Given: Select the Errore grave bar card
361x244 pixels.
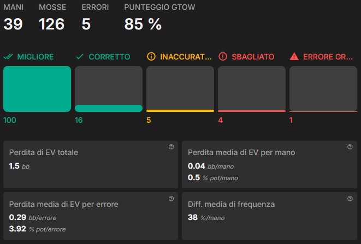Looking at the screenshot, I should pyautogui.click(x=323, y=89).
